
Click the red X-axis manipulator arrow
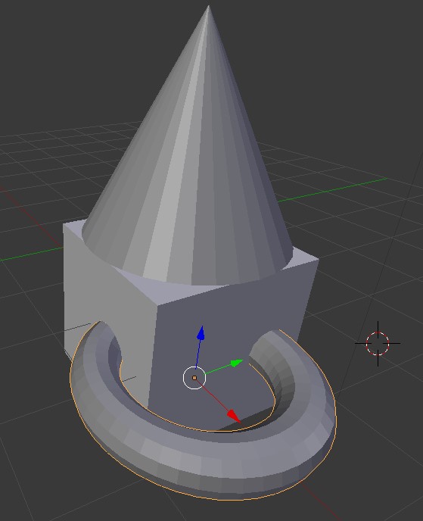pyautogui.click(x=234, y=416)
